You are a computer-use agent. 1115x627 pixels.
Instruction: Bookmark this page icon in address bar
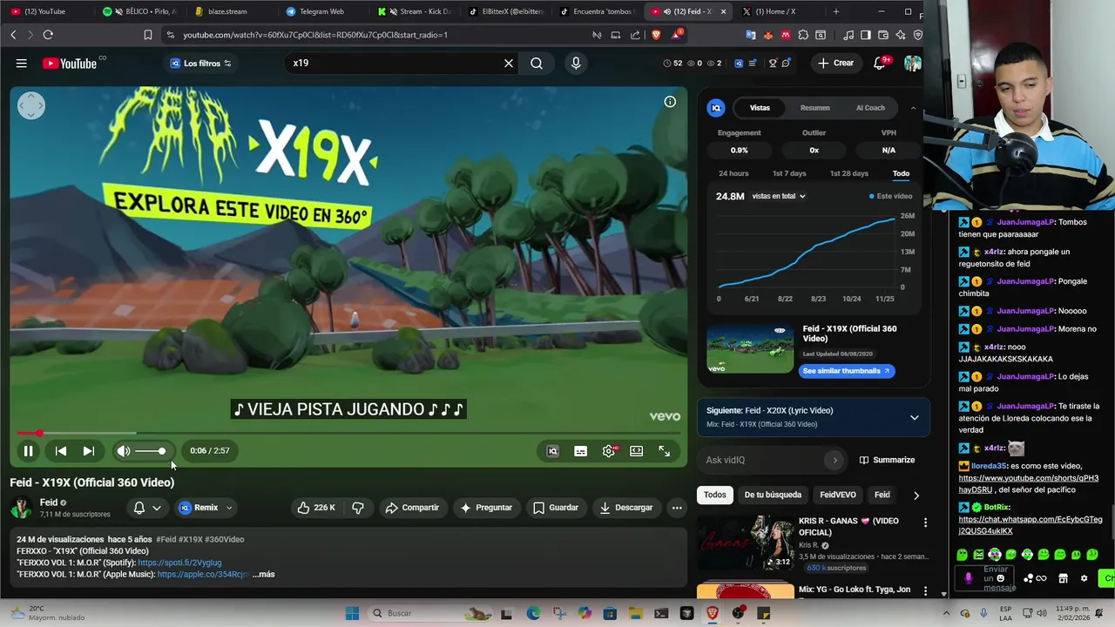(x=148, y=35)
